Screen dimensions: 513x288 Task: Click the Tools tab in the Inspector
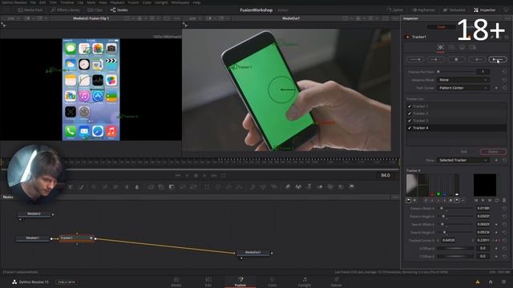pos(441,27)
